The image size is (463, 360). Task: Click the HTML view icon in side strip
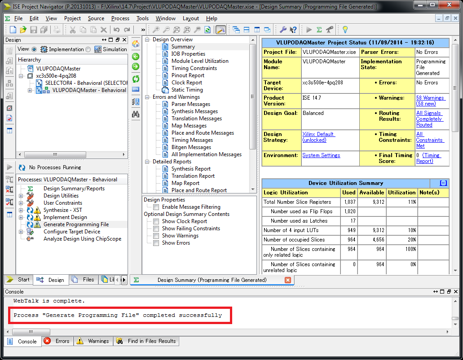click(x=136, y=89)
